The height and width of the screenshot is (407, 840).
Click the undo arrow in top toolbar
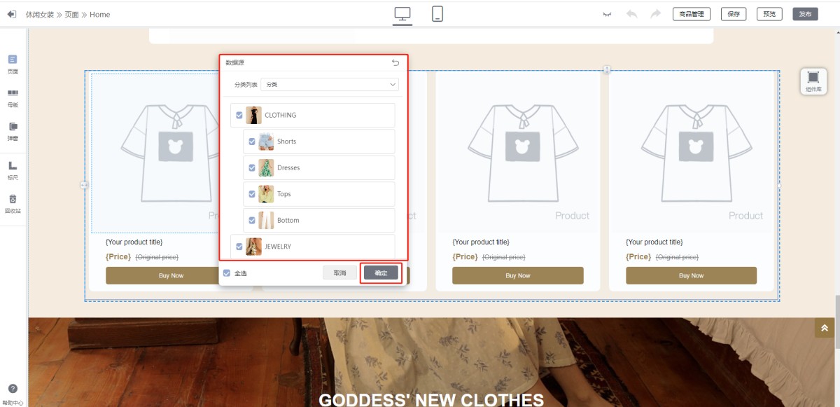tap(632, 14)
